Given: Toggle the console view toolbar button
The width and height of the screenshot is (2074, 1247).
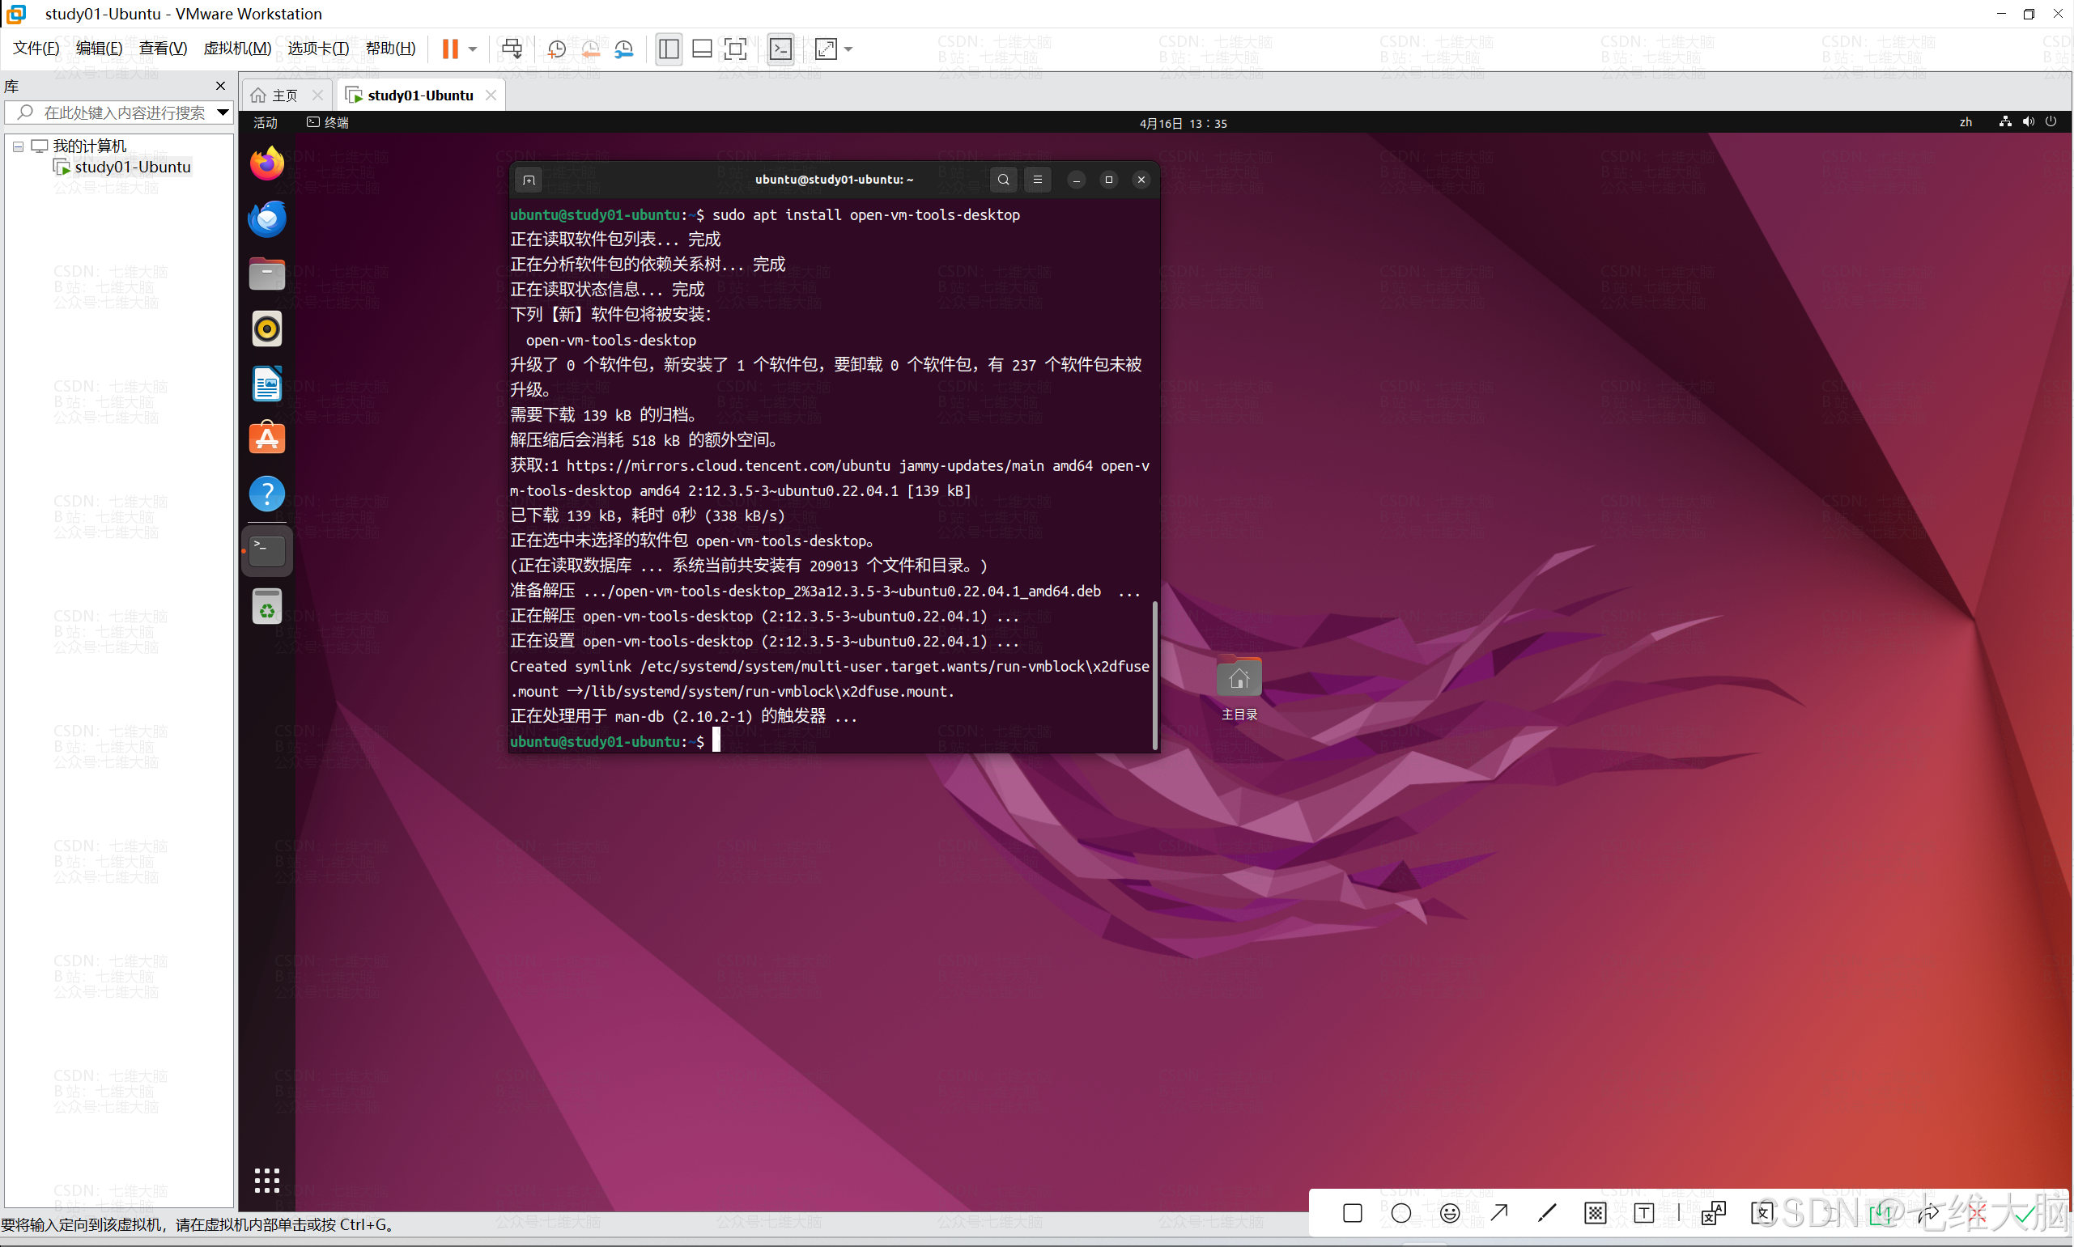Looking at the screenshot, I should pyautogui.click(x=780, y=49).
